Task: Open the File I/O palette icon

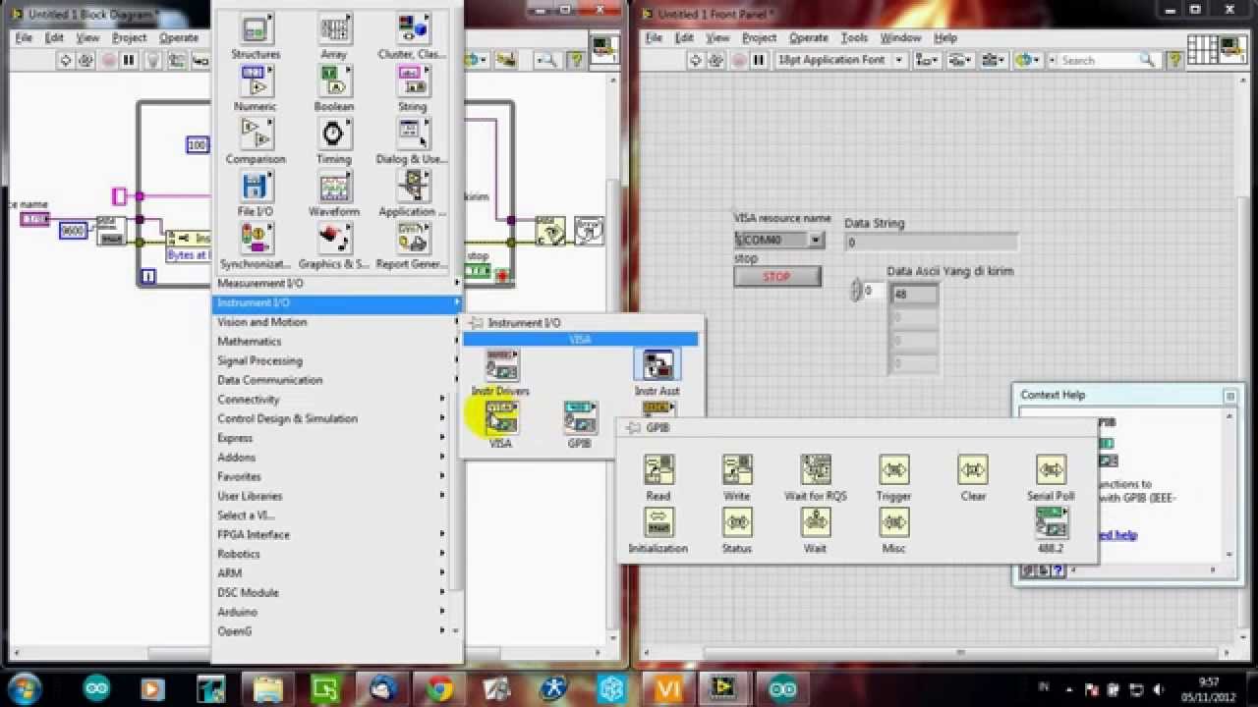Action: (256, 186)
